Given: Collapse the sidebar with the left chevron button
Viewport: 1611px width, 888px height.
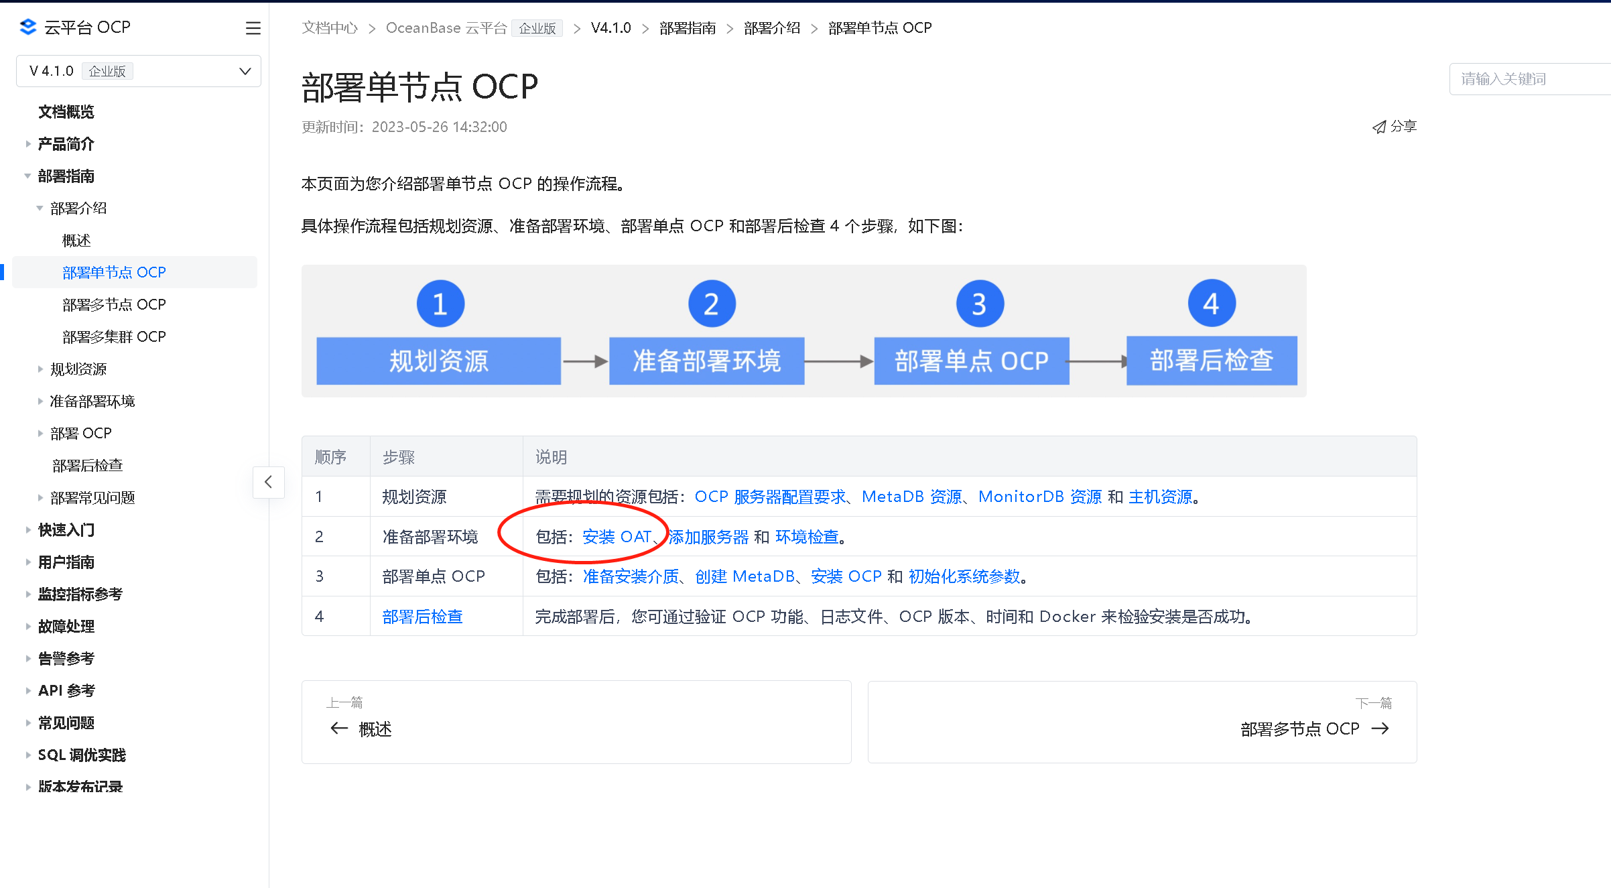Looking at the screenshot, I should (268, 482).
